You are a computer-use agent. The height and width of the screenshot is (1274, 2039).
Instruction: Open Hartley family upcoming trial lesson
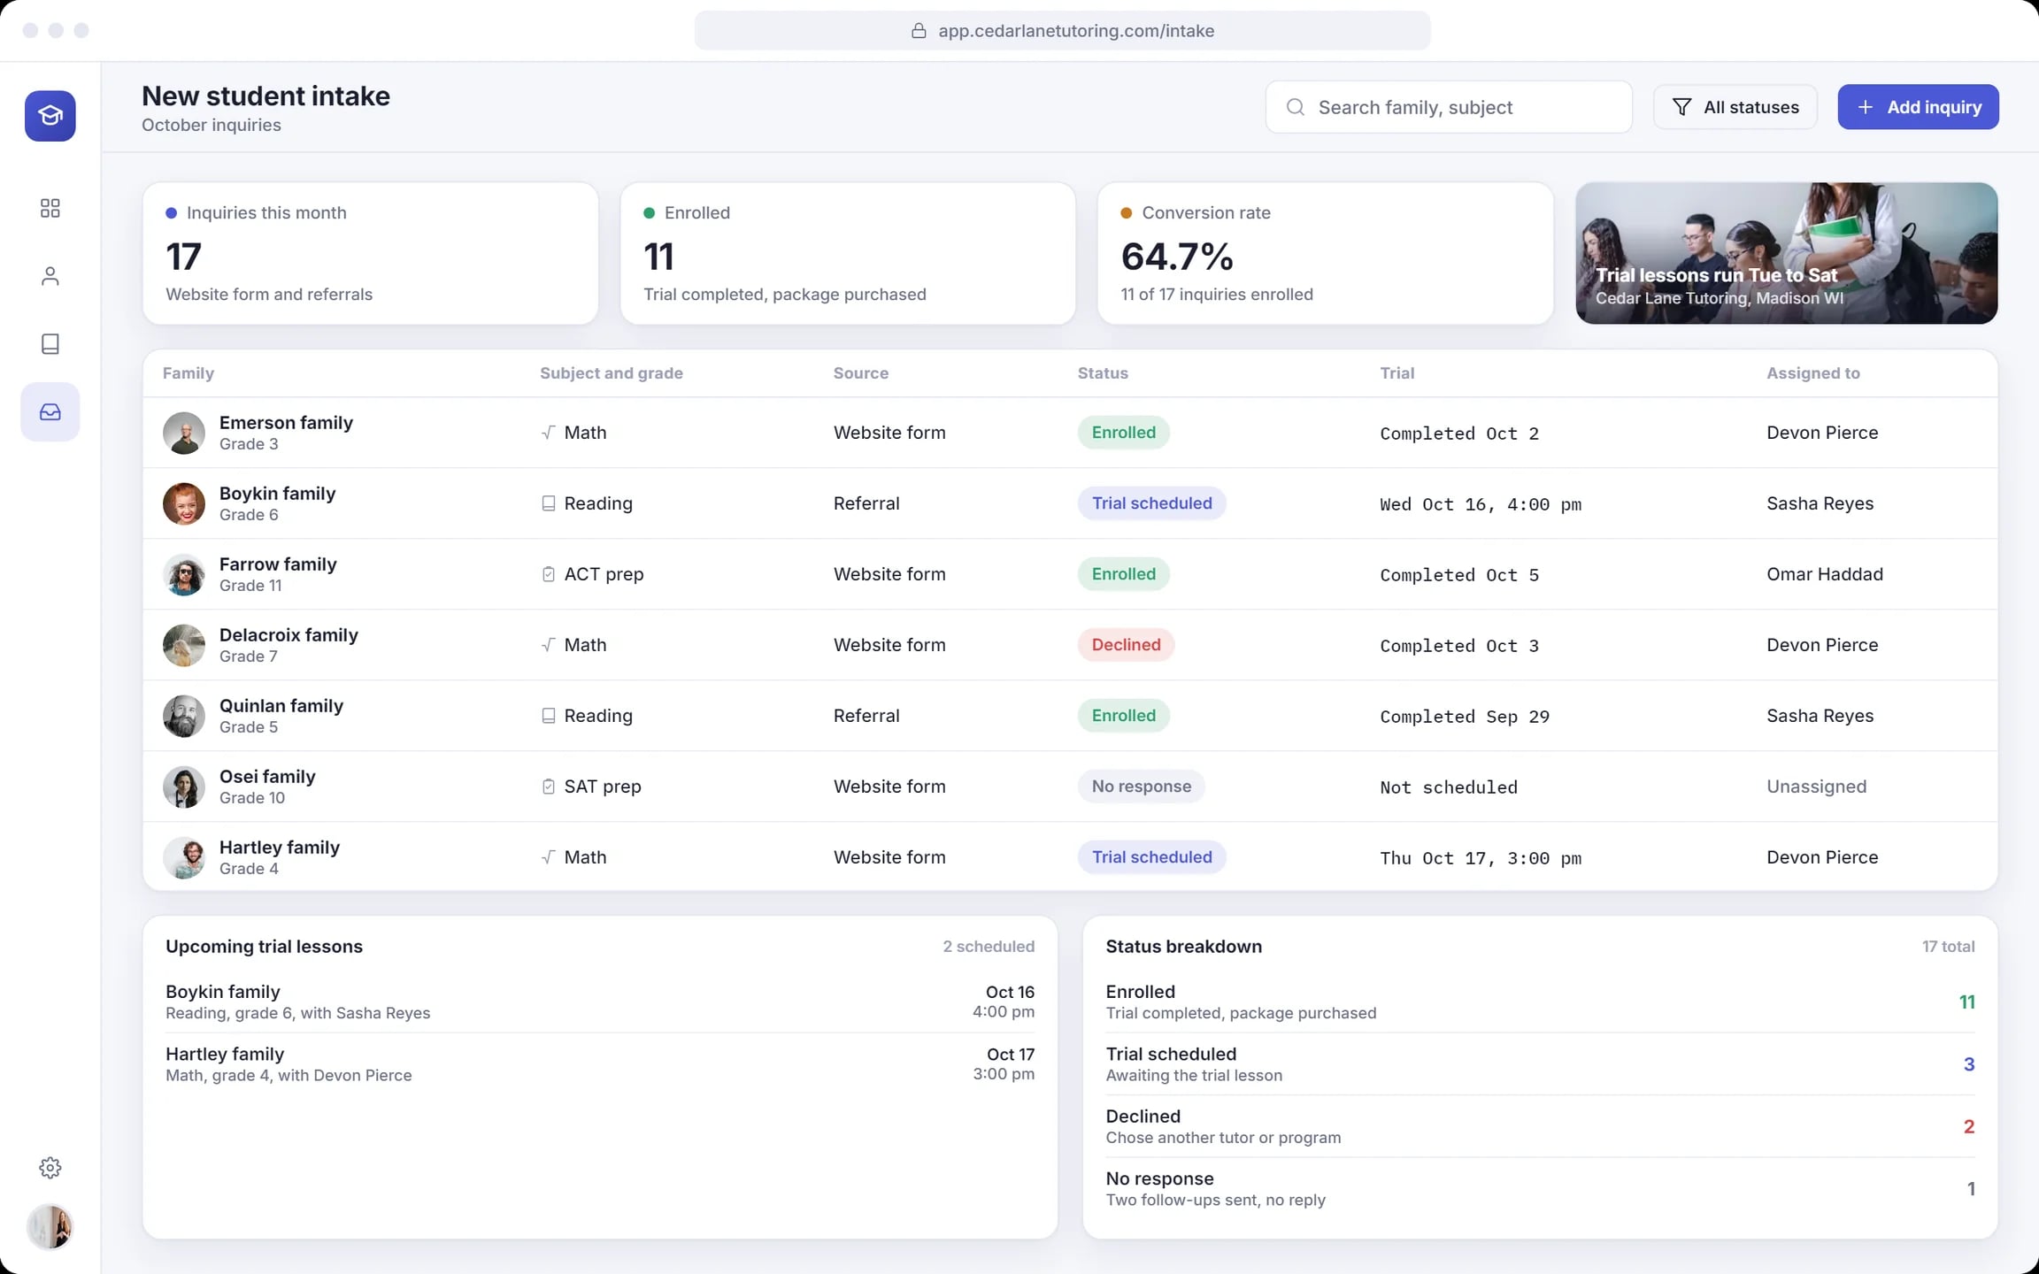pos(600,1064)
